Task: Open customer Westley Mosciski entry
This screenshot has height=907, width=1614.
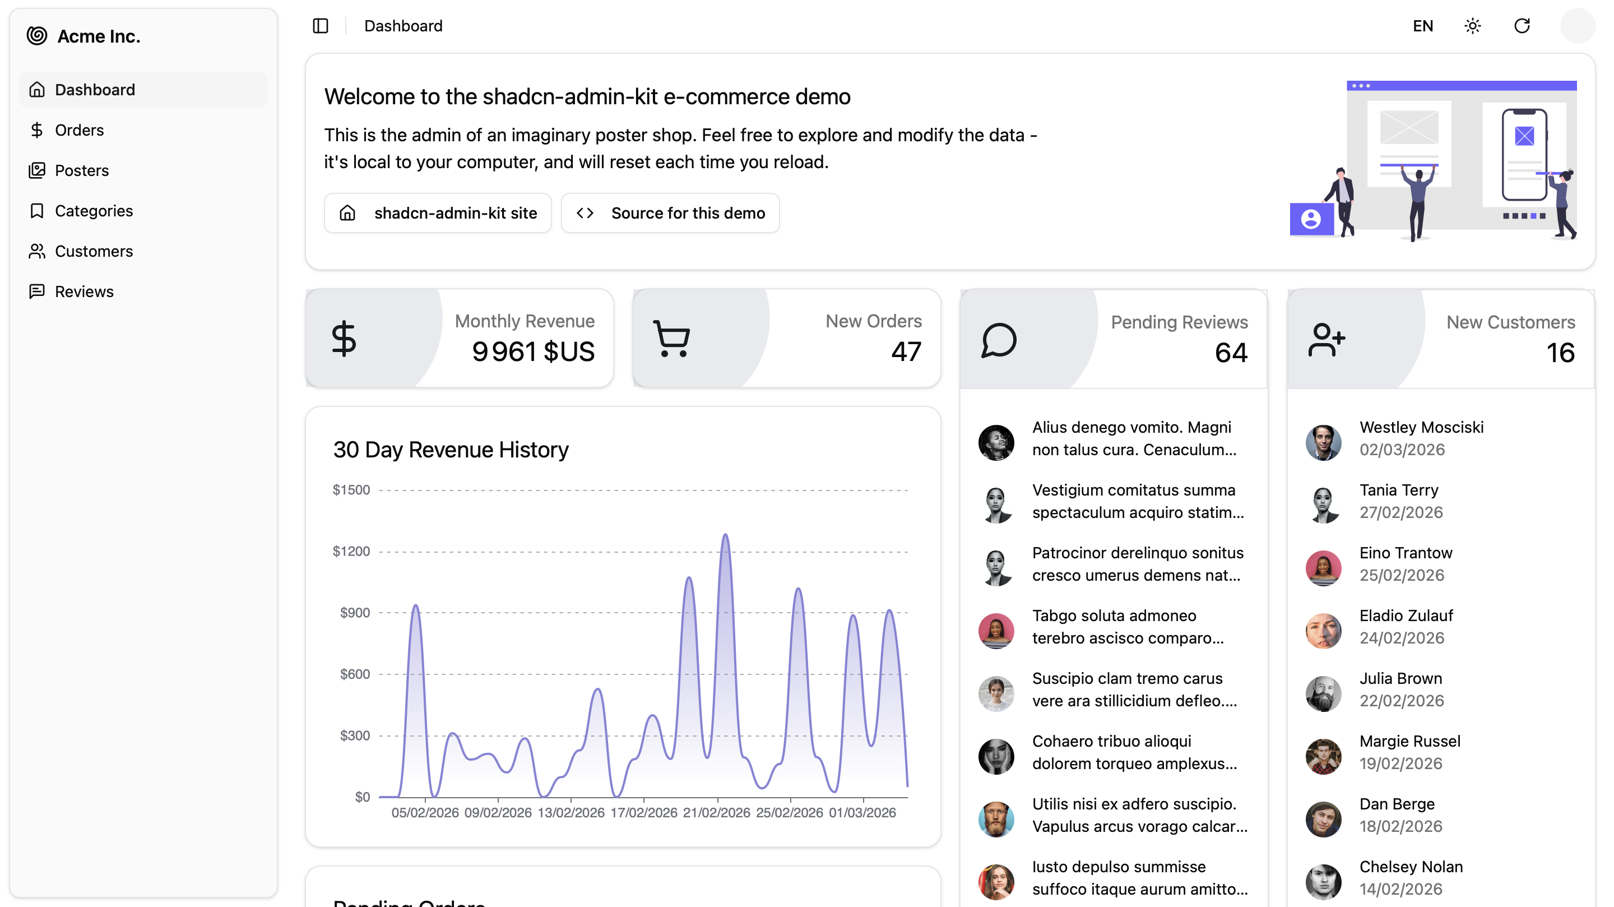Action: tap(1421, 438)
